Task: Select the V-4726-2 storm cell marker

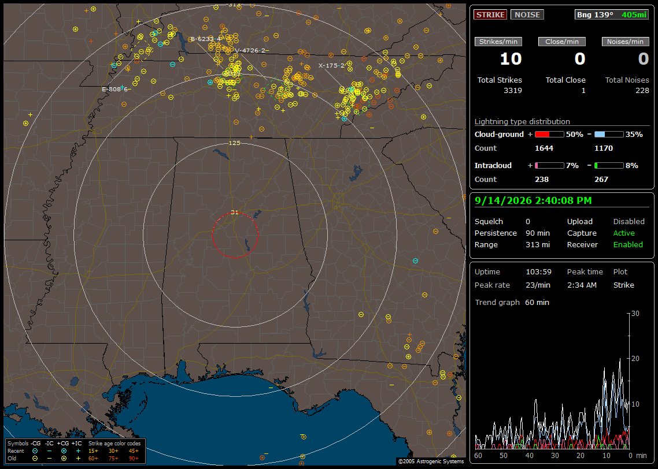Action: (250, 50)
